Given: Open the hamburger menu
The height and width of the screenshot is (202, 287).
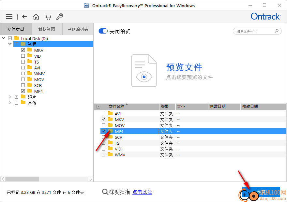Looking at the screenshot, I should click(9, 17).
